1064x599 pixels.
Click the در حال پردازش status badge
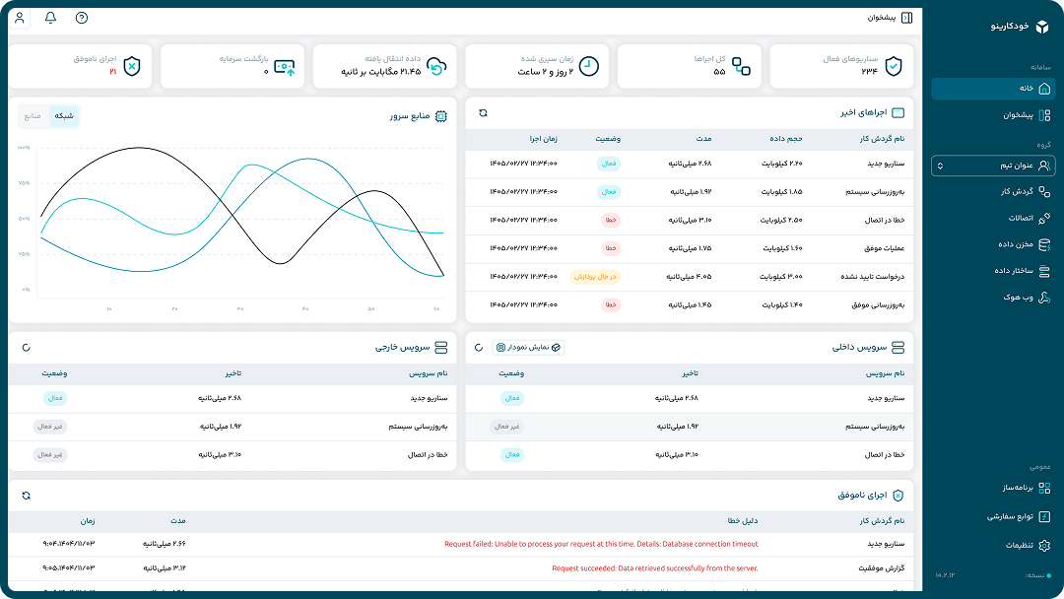coord(595,277)
